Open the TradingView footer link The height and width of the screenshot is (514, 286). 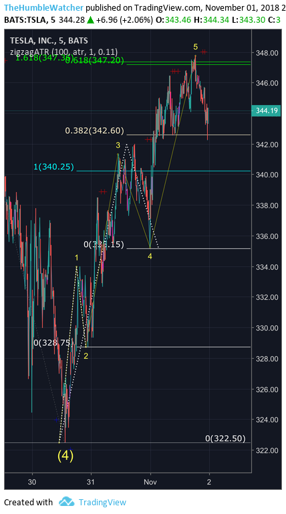click(102, 502)
